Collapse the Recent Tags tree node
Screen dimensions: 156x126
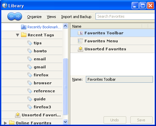17,35
